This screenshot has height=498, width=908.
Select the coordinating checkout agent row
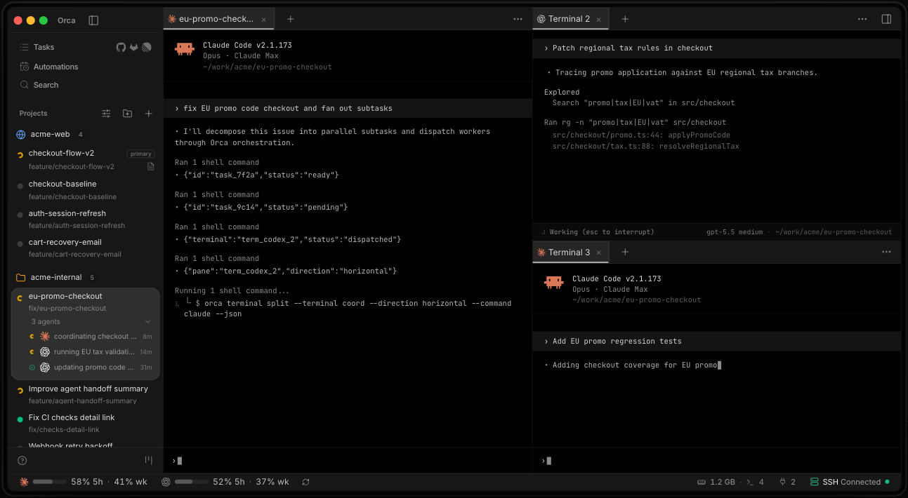90,336
